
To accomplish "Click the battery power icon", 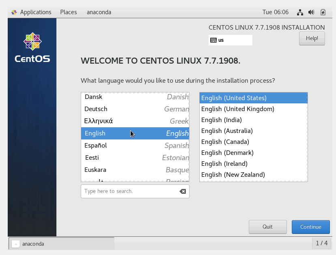I will point(323,12).
